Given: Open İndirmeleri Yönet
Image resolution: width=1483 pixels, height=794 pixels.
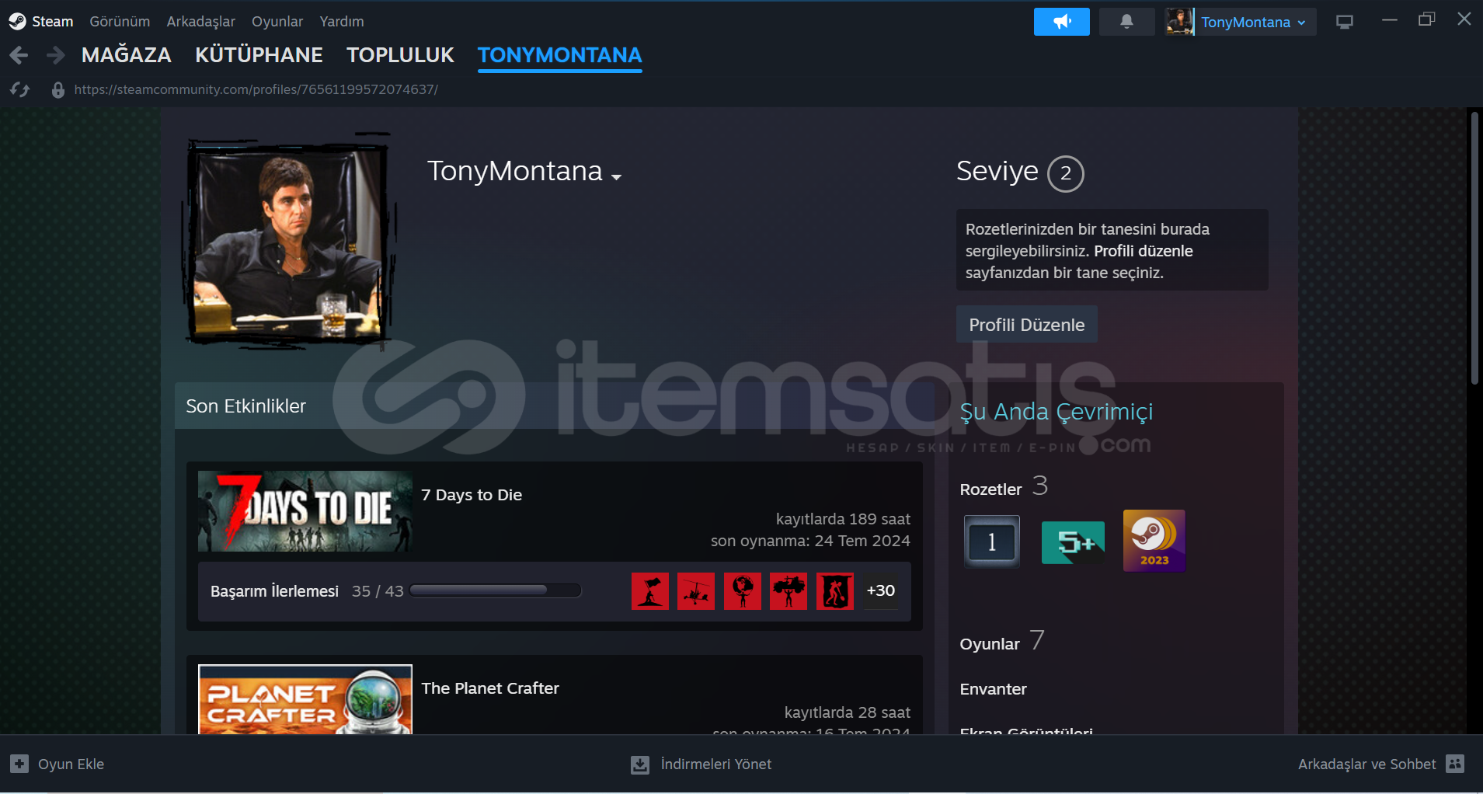Looking at the screenshot, I should tap(715, 764).
